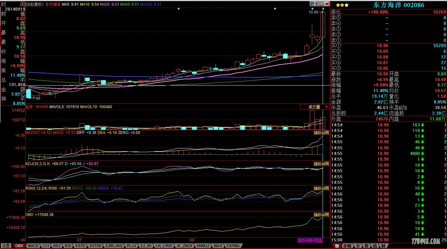Click the red arrow panel collapse icon

(327, 4)
